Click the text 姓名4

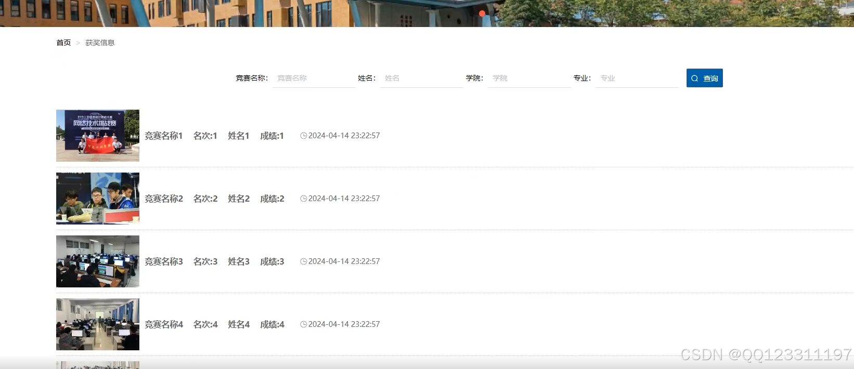tap(239, 324)
